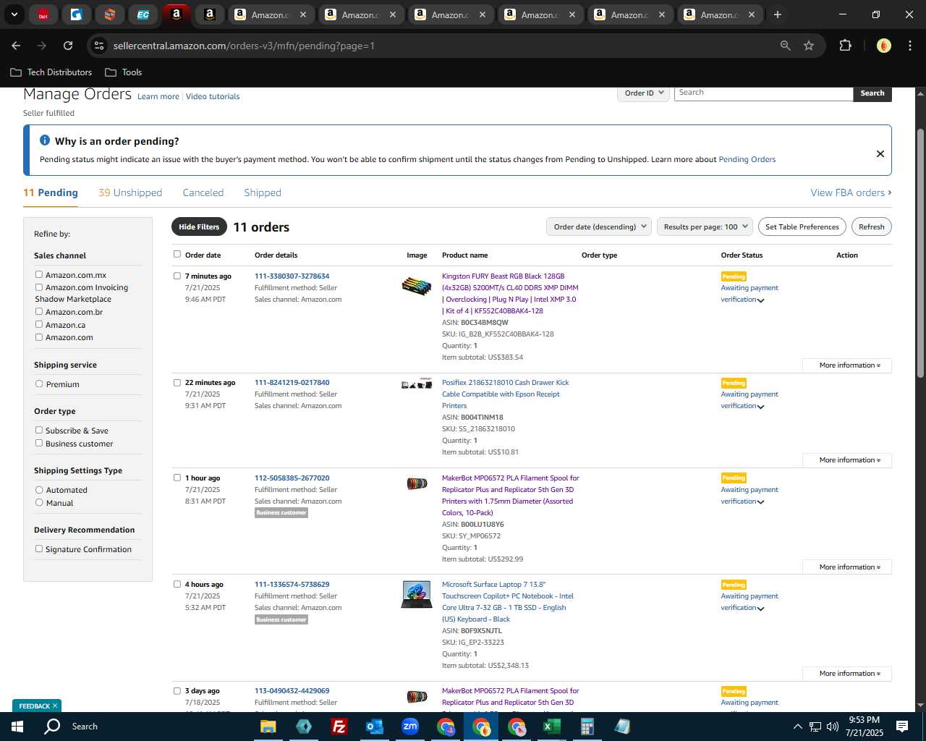Click the info icon in pending banner
This screenshot has height=741, width=926.
coord(45,140)
